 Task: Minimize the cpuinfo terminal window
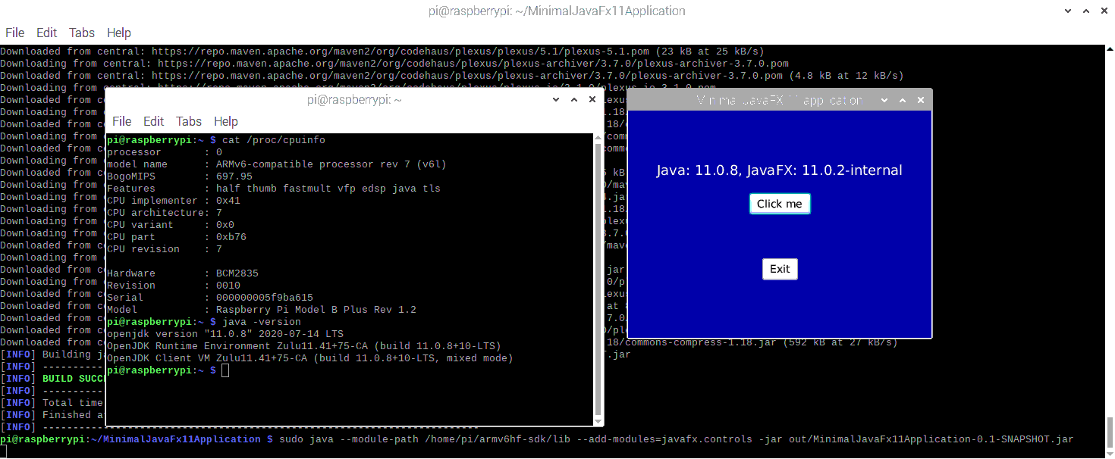[555, 100]
